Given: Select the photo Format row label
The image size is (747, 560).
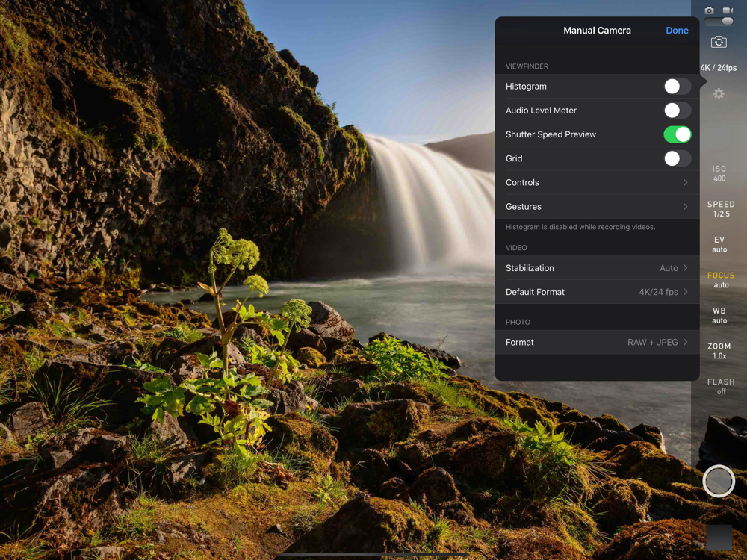Looking at the screenshot, I should (x=520, y=343).
